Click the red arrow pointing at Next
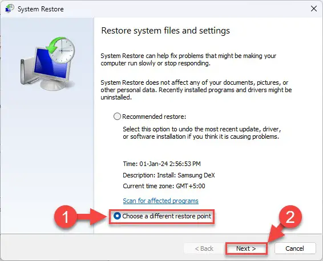323x261 pixels. (276, 233)
